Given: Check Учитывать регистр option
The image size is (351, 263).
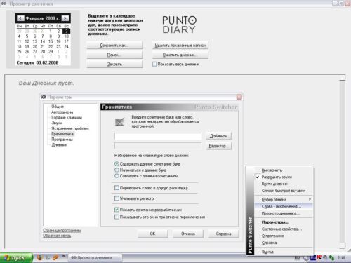Looking at the screenshot, I should click(x=117, y=198).
